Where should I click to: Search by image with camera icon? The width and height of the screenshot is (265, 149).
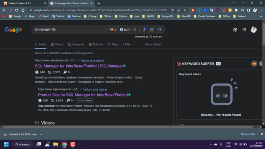pos(152,29)
